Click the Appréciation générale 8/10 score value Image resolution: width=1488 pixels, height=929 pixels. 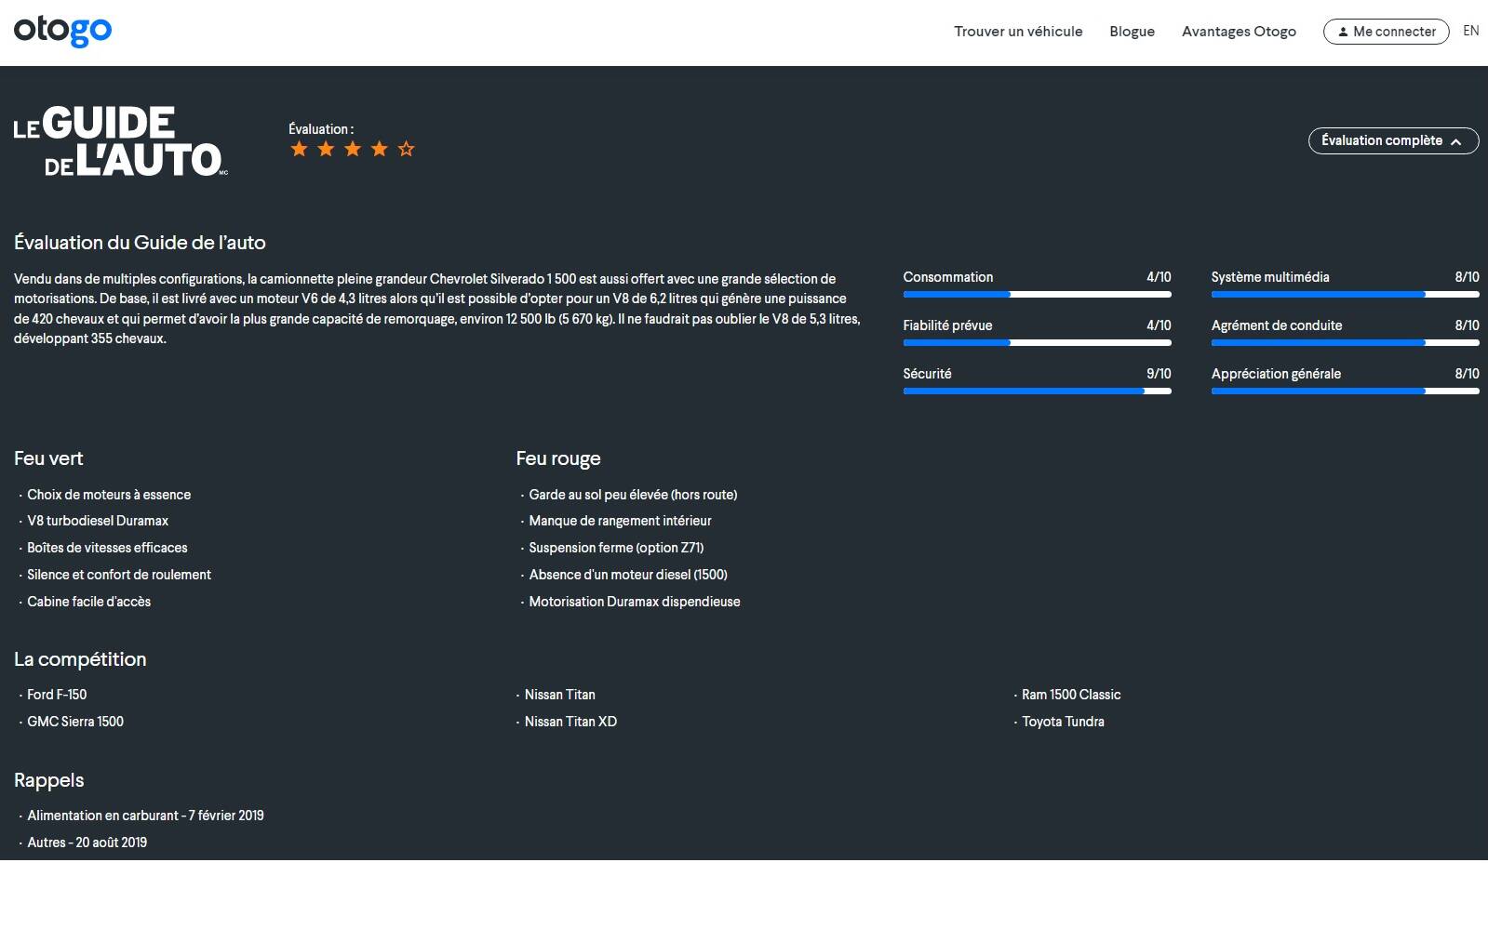(x=1467, y=374)
